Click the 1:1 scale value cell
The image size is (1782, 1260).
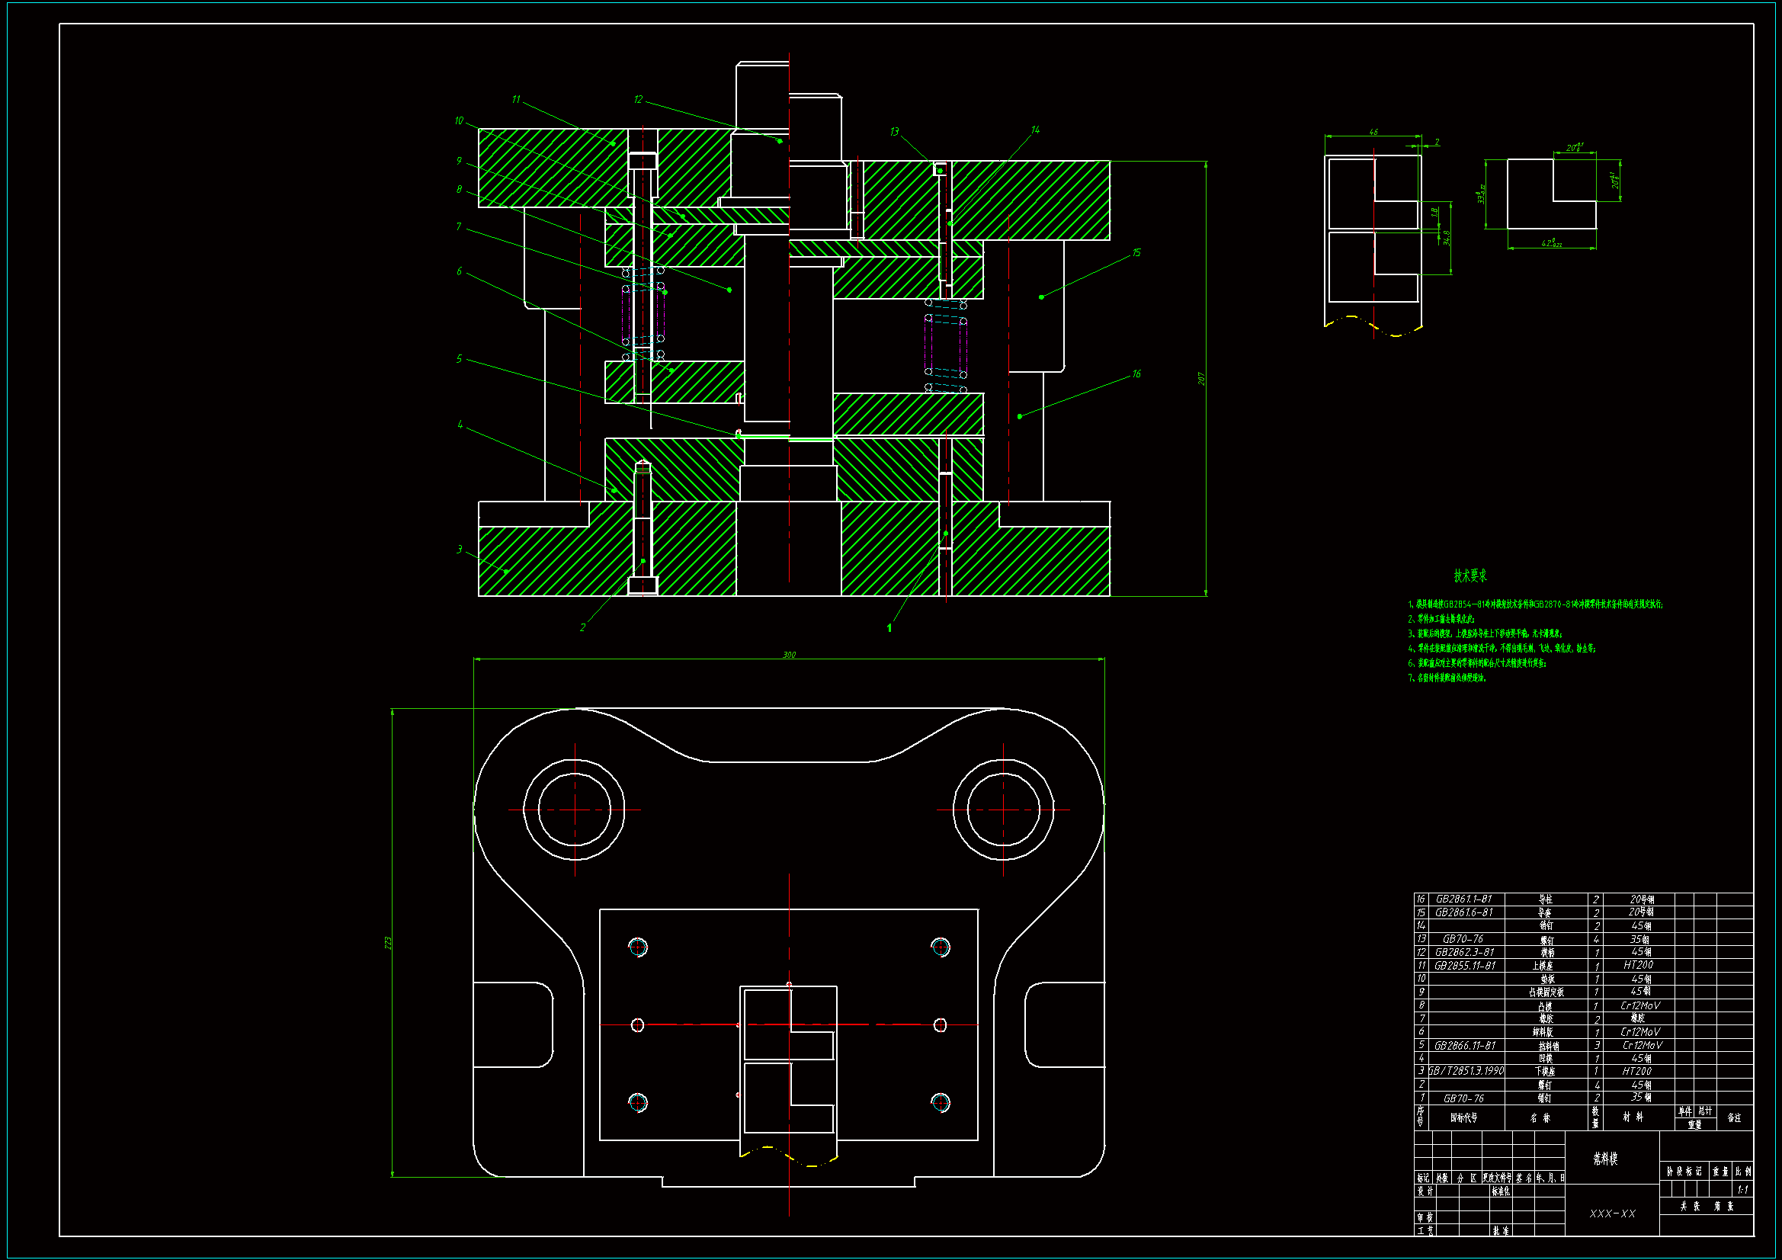point(1742,1189)
